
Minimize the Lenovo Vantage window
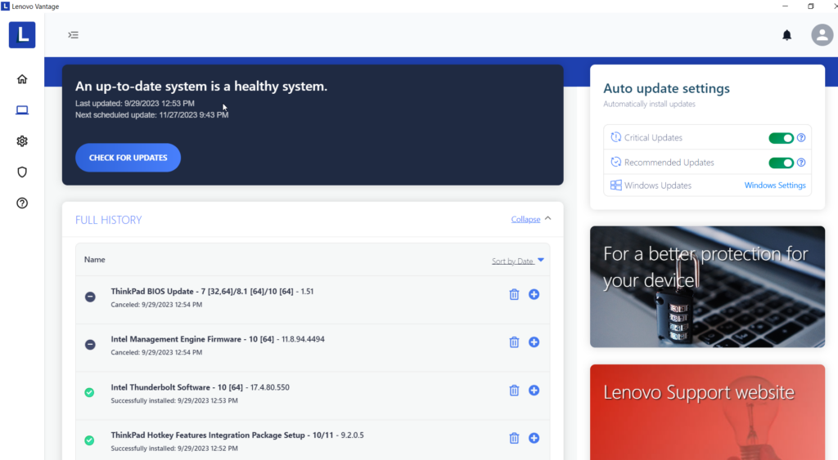(785, 7)
